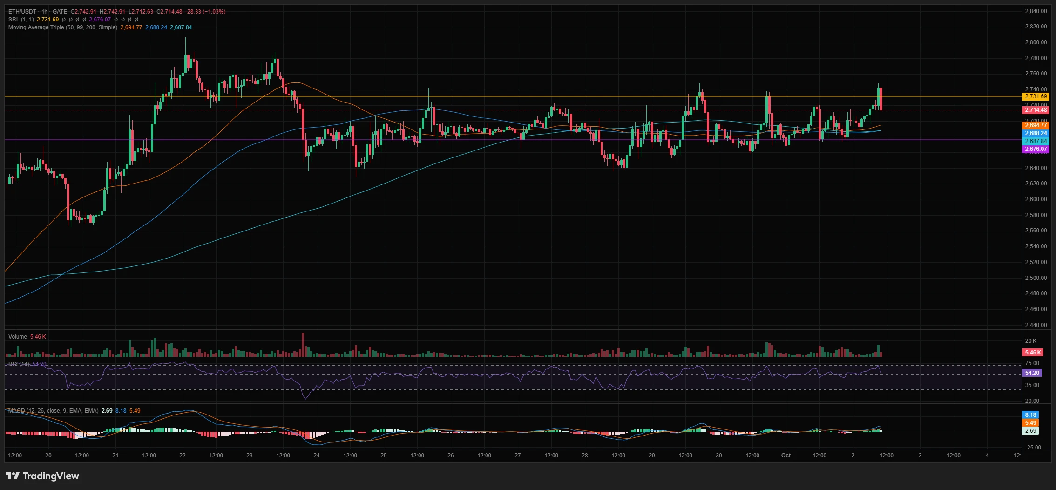Click the MACD (12, 26, close, 9) label
The height and width of the screenshot is (490, 1056).
(54, 411)
